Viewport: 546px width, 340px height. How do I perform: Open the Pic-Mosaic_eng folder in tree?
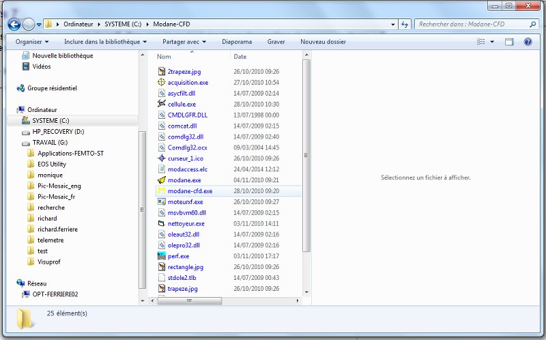59,186
